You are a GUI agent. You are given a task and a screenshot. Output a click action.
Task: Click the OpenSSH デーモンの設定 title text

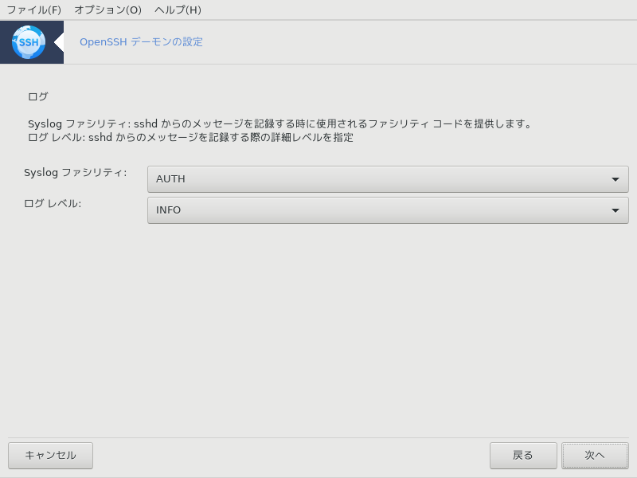141,42
